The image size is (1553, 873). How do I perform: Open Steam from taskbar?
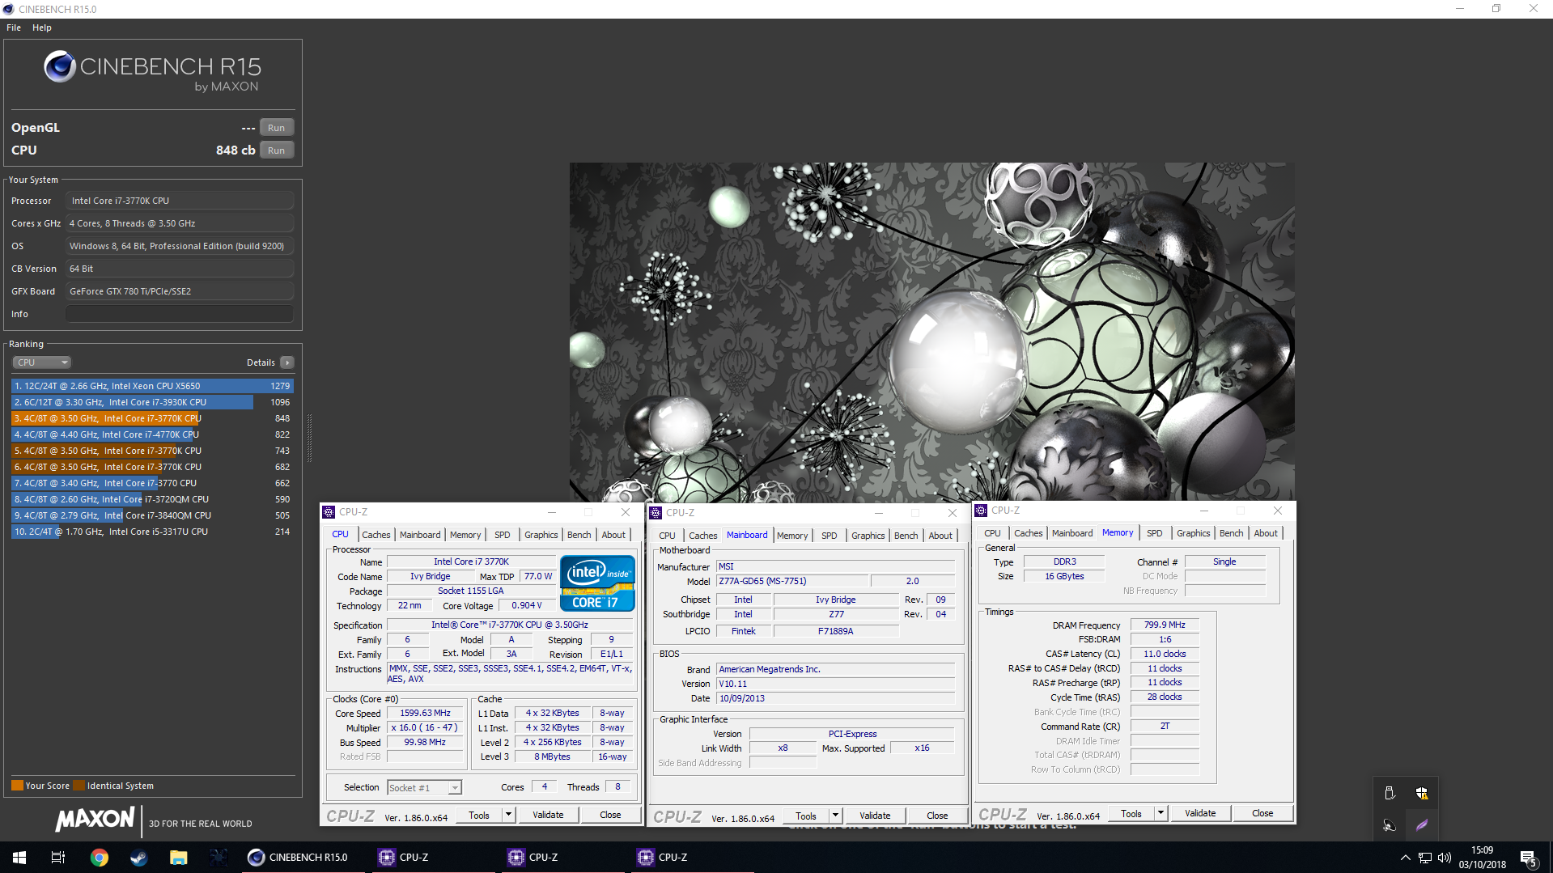click(139, 858)
